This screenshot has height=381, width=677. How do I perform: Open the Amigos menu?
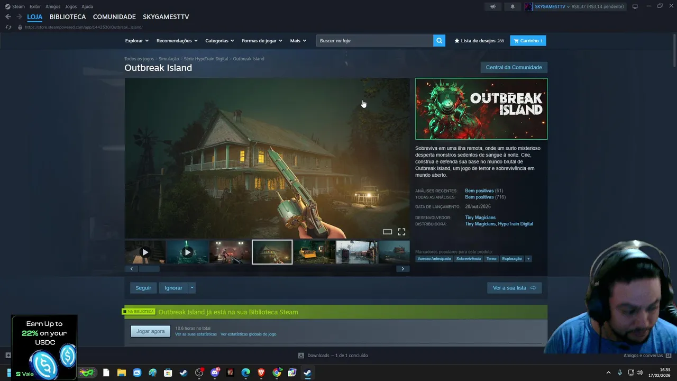point(53,6)
